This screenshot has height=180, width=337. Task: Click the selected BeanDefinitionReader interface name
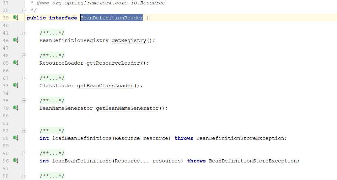(x=111, y=18)
